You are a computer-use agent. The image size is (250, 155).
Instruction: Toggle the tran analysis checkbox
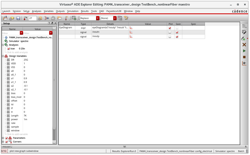[x=9, y=49]
